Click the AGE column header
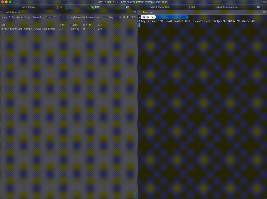The height and width of the screenshot is (199, 267). (x=100, y=25)
